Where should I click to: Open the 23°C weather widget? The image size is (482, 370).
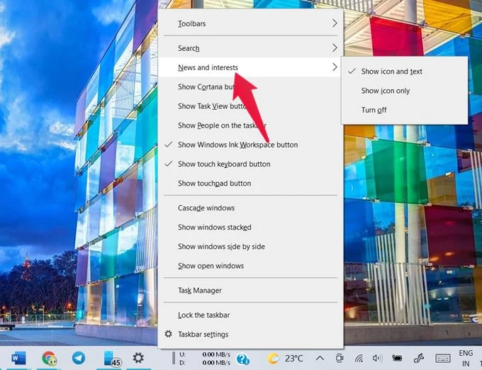285,359
